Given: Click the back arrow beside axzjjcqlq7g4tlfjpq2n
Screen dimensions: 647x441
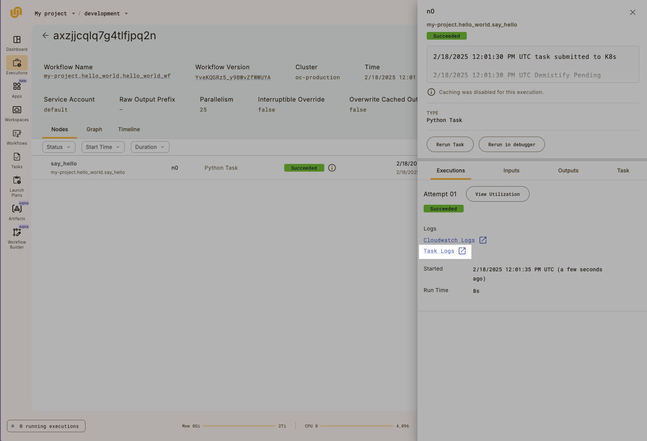Looking at the screenshot, I should (x=45, y=35).
